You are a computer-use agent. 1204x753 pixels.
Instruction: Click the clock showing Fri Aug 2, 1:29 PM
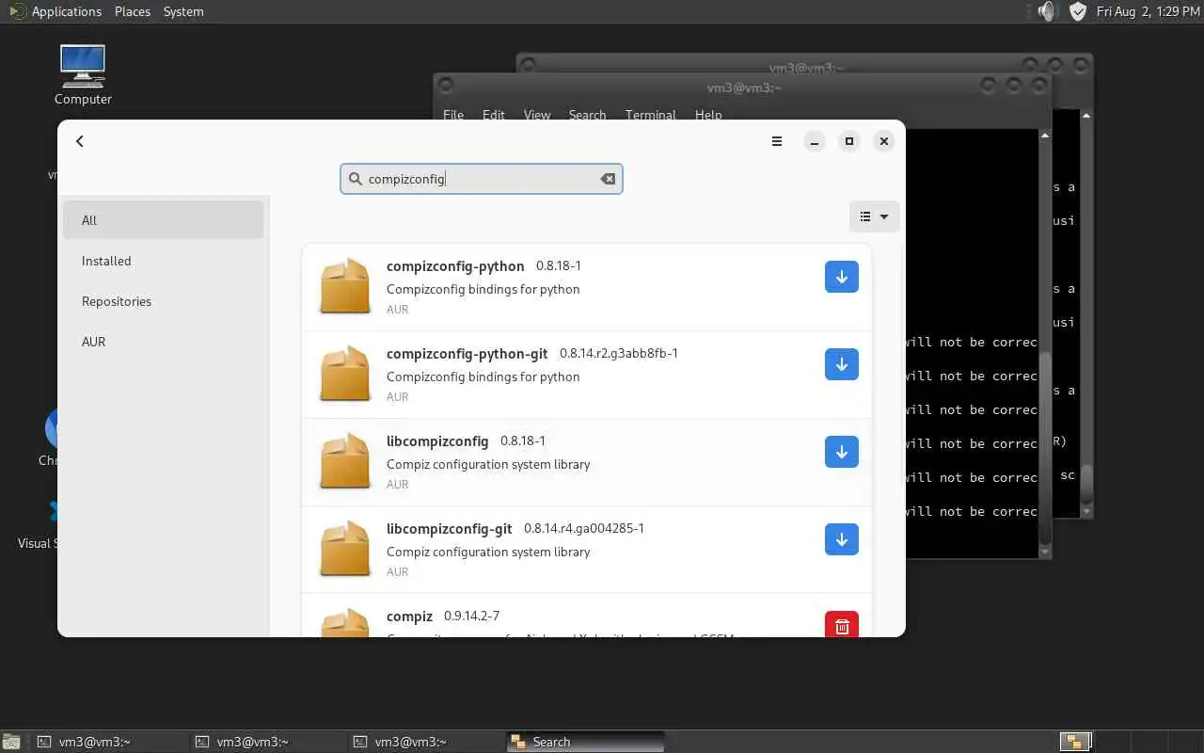coord(1147,11)
